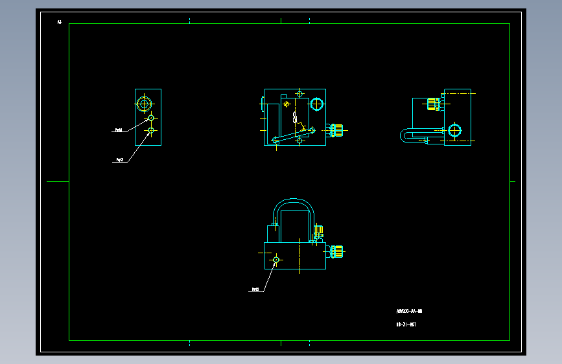Pick the knurled knob on the top-center view
The width and height of the screenshot is (562, 364).
pyautogui.click(x=337, y=130)
